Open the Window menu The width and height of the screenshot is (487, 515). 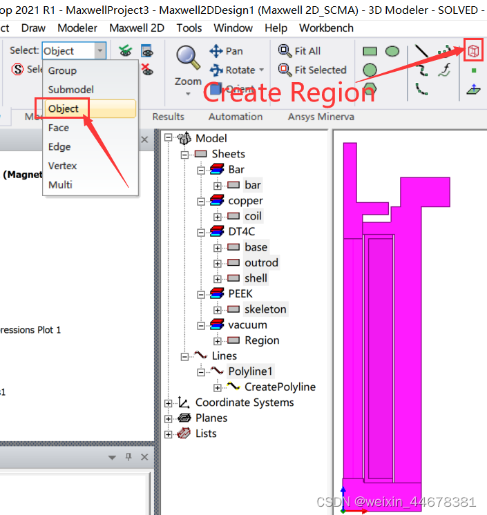coord(233,28)
